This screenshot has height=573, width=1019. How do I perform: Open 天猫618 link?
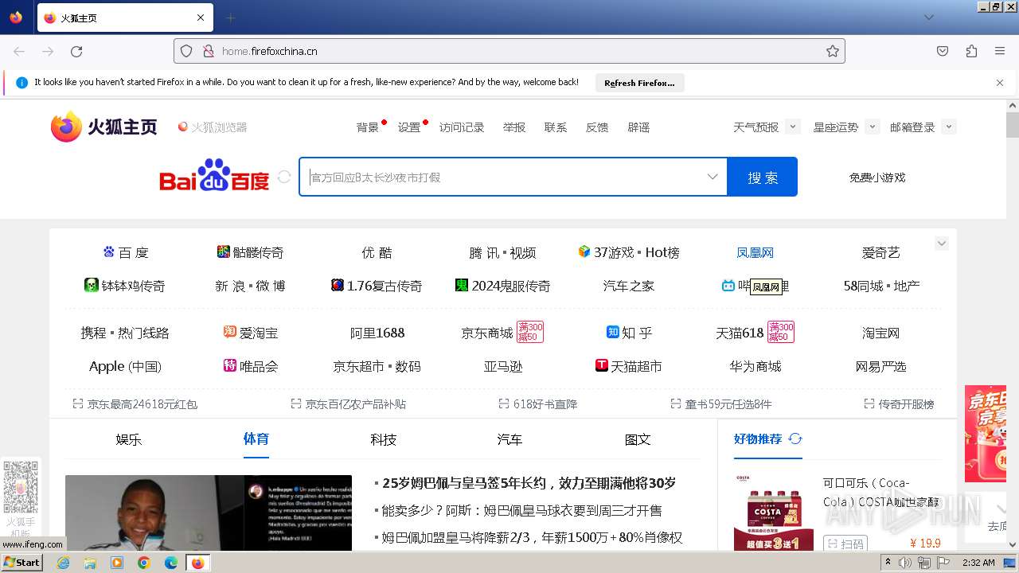pos(740,333)
